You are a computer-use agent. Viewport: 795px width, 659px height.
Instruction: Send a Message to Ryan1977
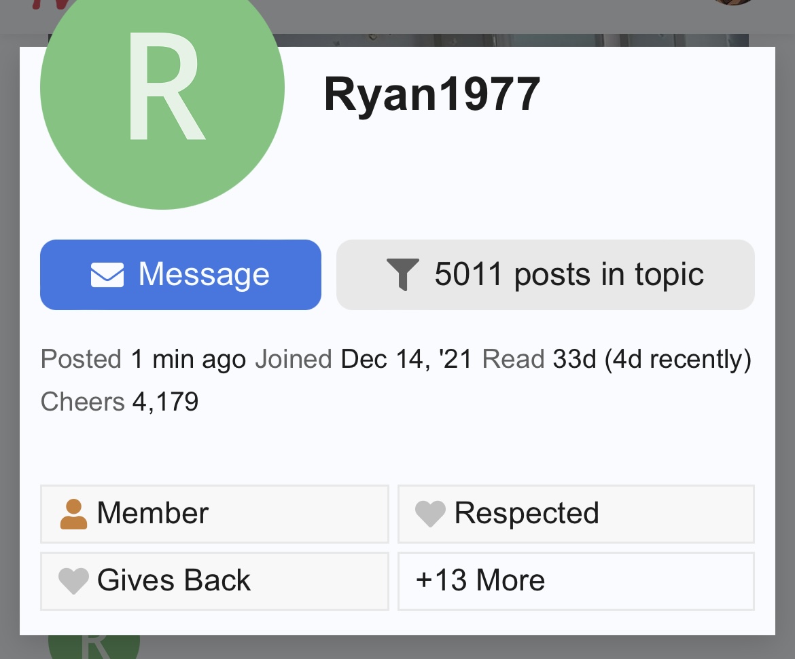coord(181,275)
